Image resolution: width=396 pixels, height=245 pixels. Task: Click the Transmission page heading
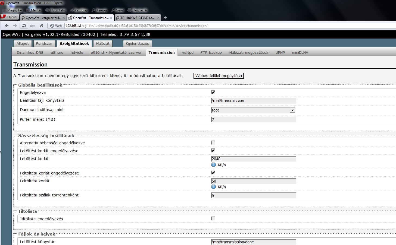click(30, 65)
